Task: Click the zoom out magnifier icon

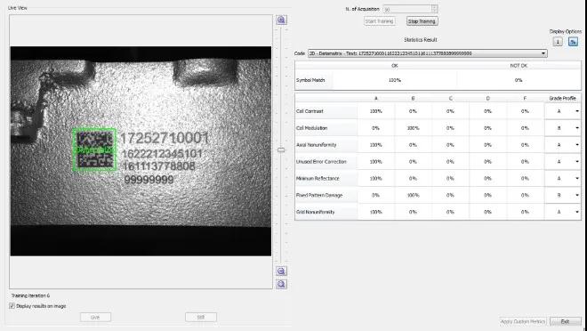Action: point(282,270)
